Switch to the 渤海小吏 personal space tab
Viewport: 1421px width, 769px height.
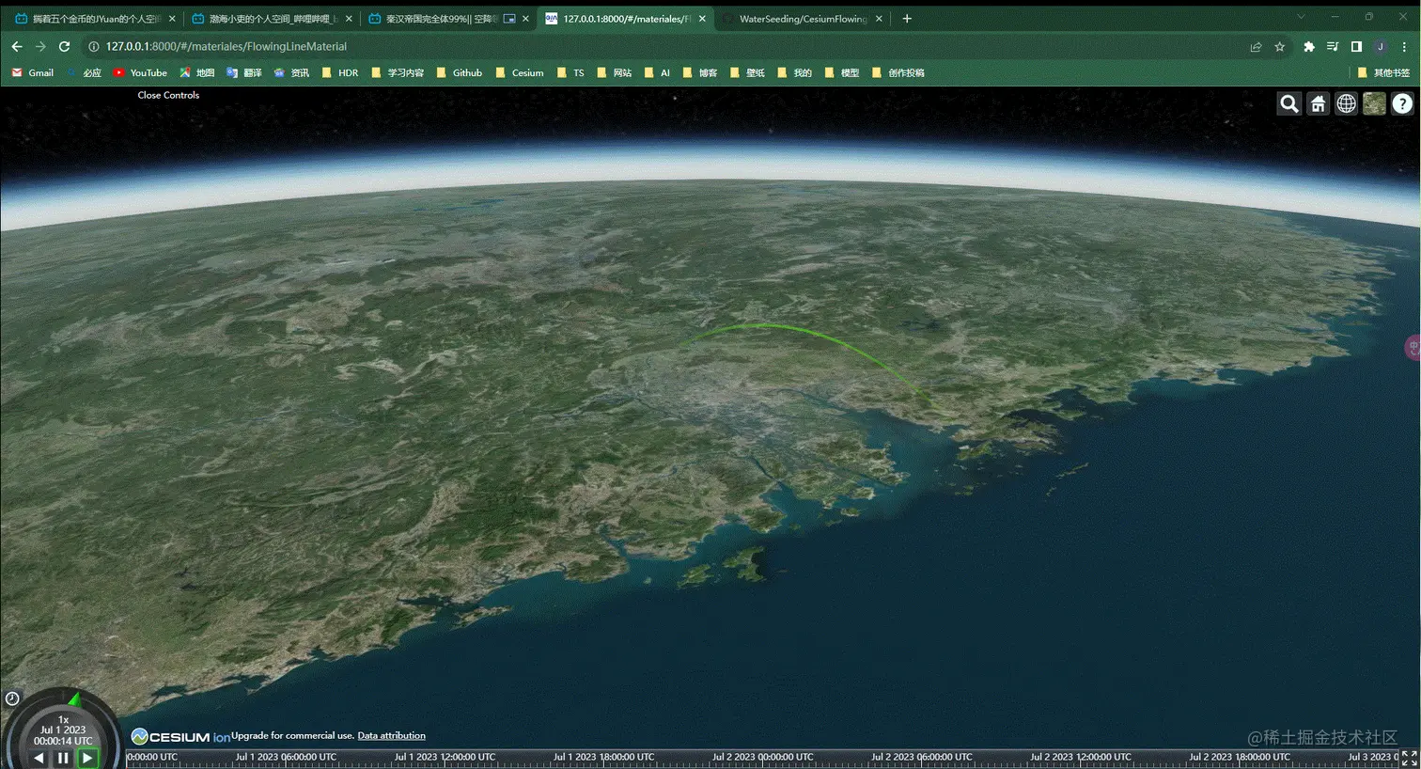tap(271, 19)
